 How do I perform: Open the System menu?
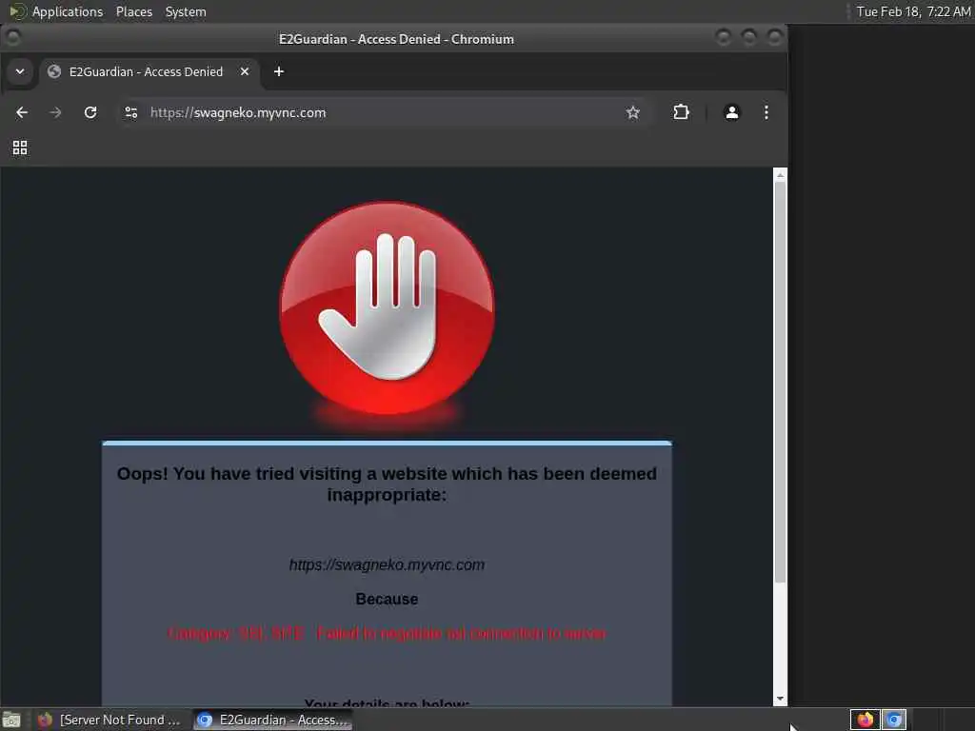pyautogui.click(x=186, y=11)
